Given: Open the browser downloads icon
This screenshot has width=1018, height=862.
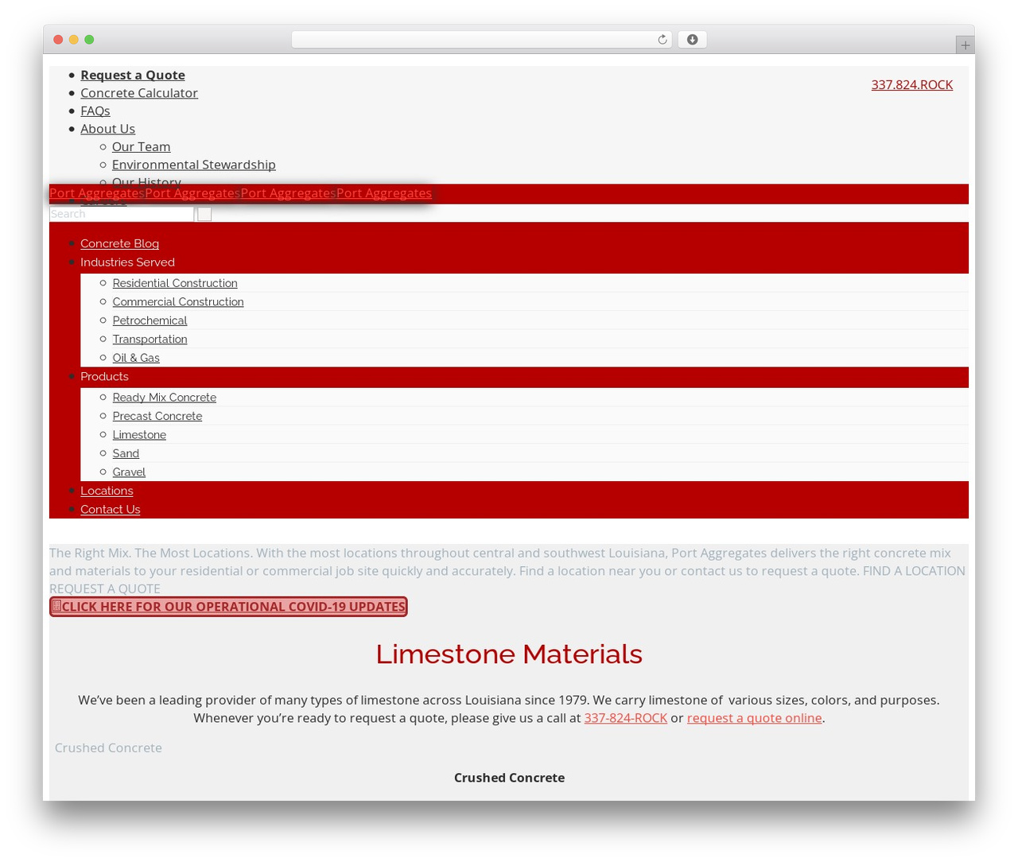Looking at the screenshot, I should [692, 40].
